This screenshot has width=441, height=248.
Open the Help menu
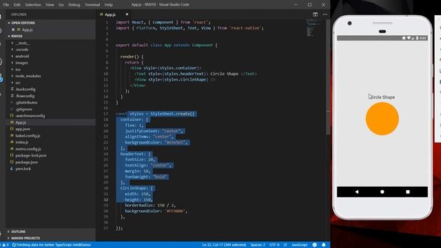point(109,5)
